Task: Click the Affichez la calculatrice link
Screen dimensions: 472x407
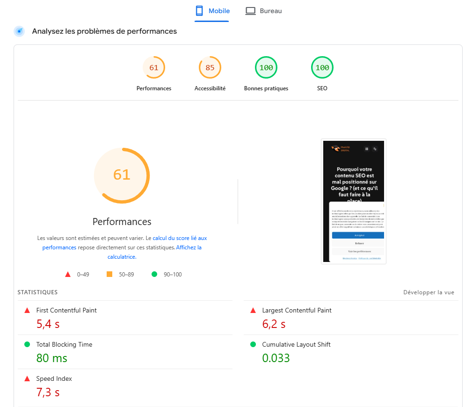Action: tap(189, 247)
